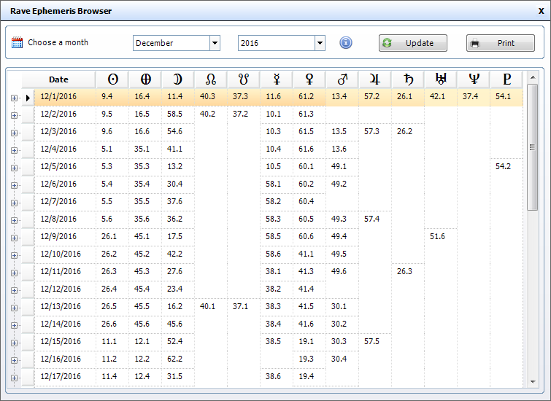Click the Saturn value 26.3
551x401 pixels.
pyautogui.click(x=404, y=271)
